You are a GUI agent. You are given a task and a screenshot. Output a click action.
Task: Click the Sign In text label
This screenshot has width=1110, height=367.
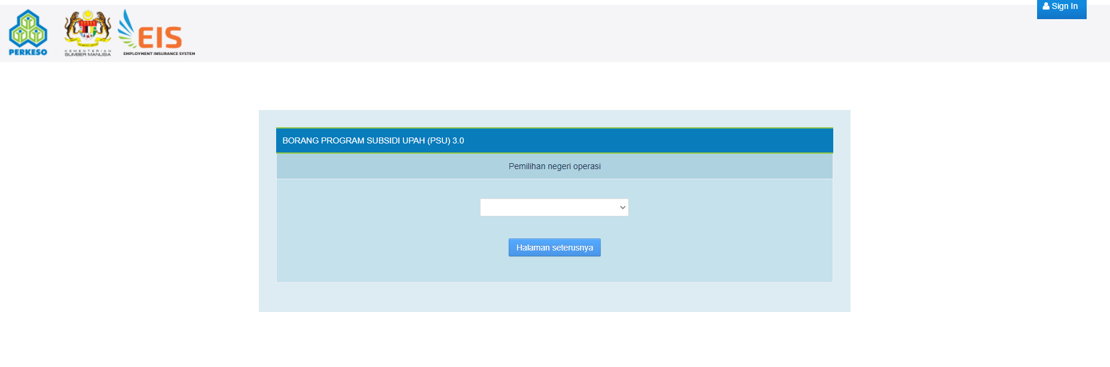click(1065, 7)
